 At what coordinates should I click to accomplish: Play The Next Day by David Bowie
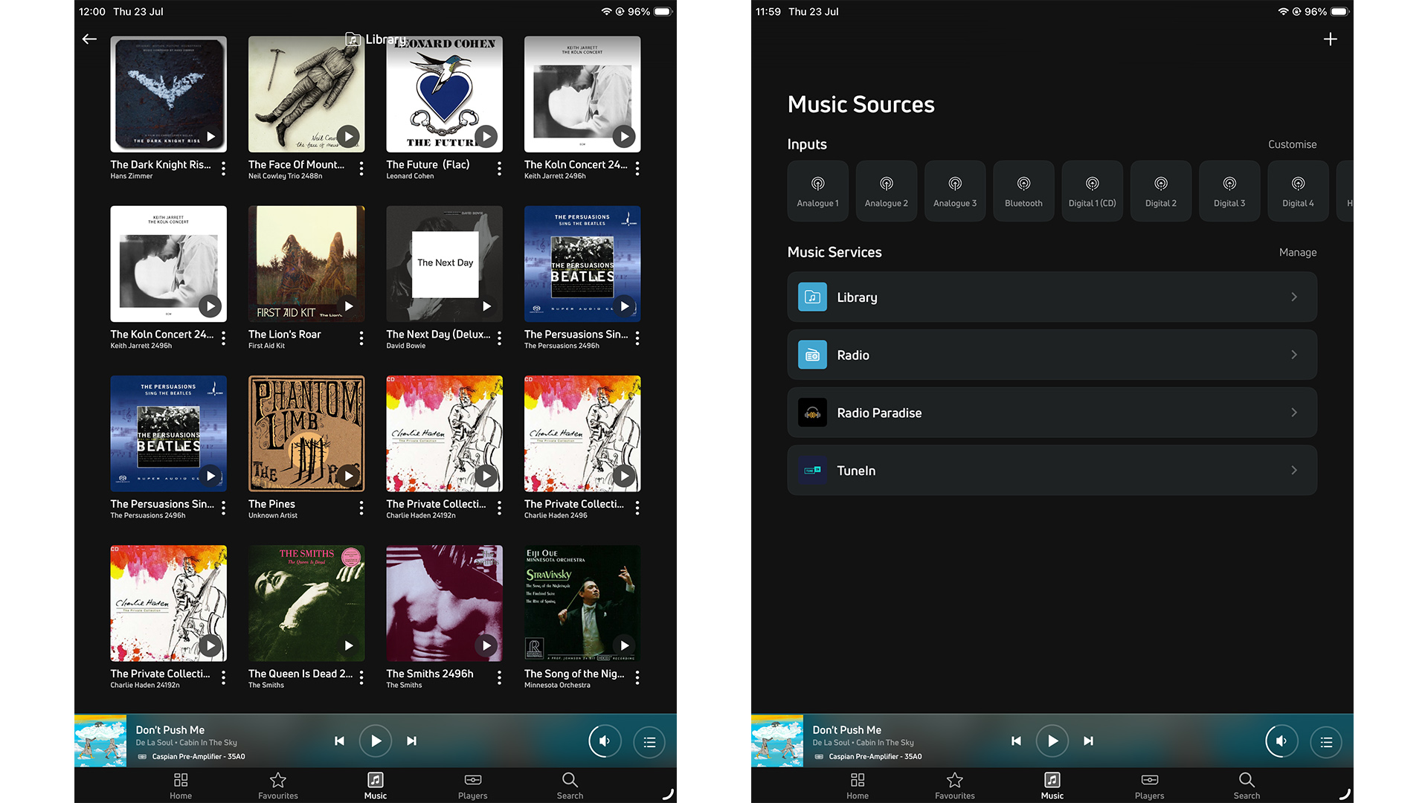486,306
